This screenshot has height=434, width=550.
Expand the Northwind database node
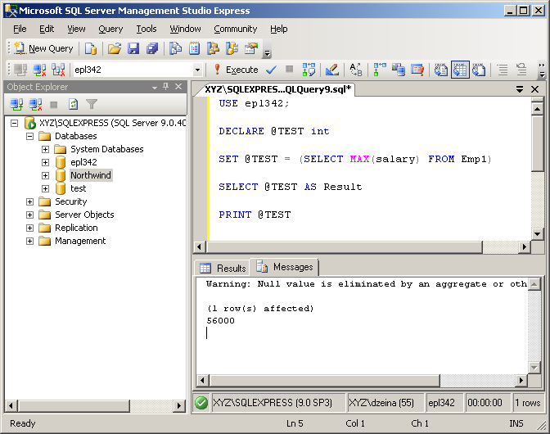pyautogui.click(x=45, y=175)
